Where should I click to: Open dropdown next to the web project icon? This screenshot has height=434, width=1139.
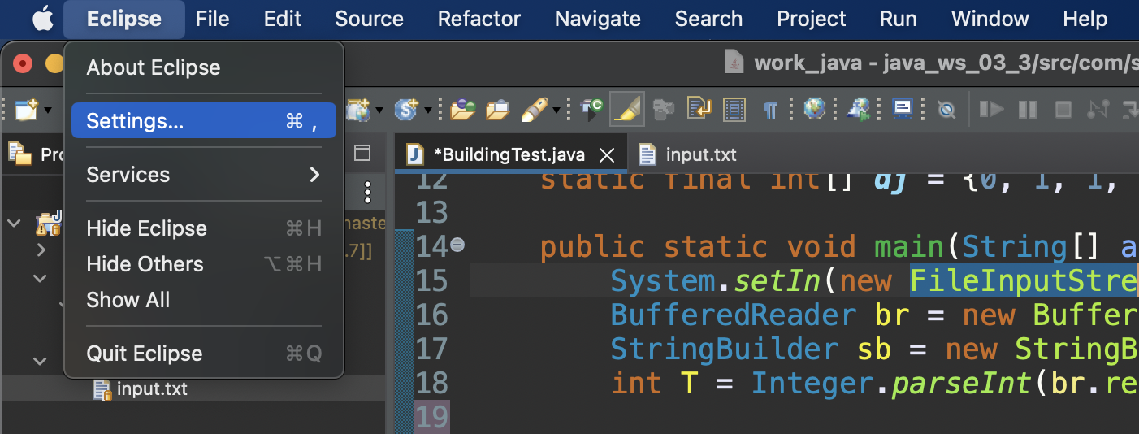click(x=379, y=110)
